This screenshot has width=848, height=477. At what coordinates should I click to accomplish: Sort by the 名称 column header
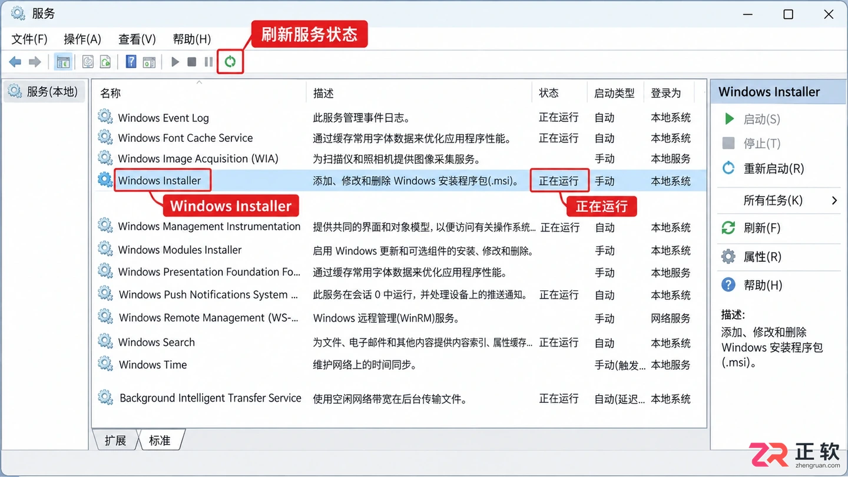tap(111, 93)
